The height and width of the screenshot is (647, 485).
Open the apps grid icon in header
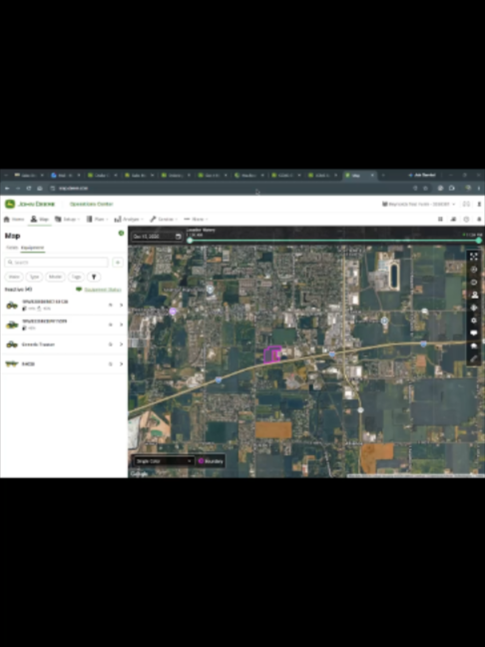(x=440, y=219)
